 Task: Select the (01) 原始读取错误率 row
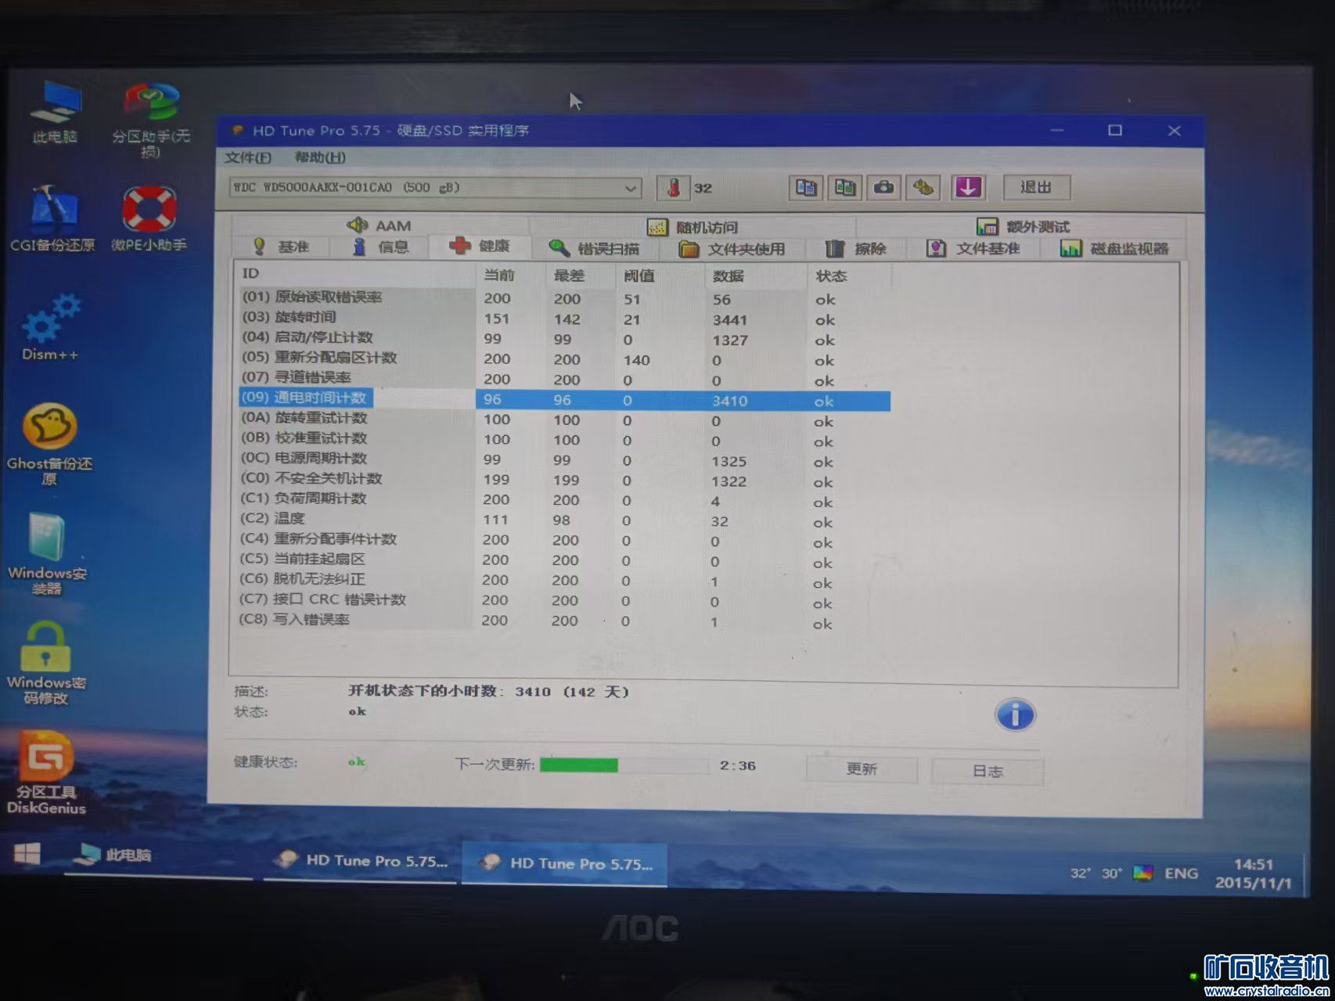[x=563, y=298]
